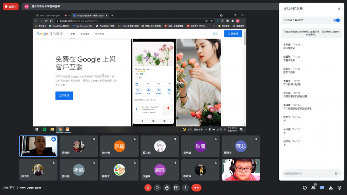This screenshot has width=347, height=195.
Task: Open the present screen button
Action: coord(176,188)
